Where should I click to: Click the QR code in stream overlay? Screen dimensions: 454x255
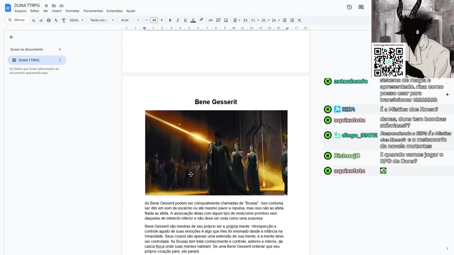(x=388, y=62)
